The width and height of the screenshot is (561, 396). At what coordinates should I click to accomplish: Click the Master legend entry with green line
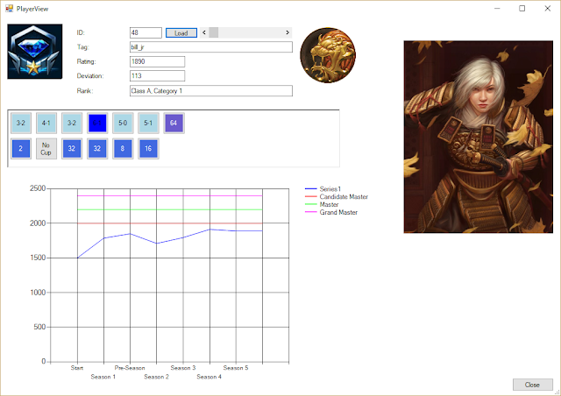(322, 205)
